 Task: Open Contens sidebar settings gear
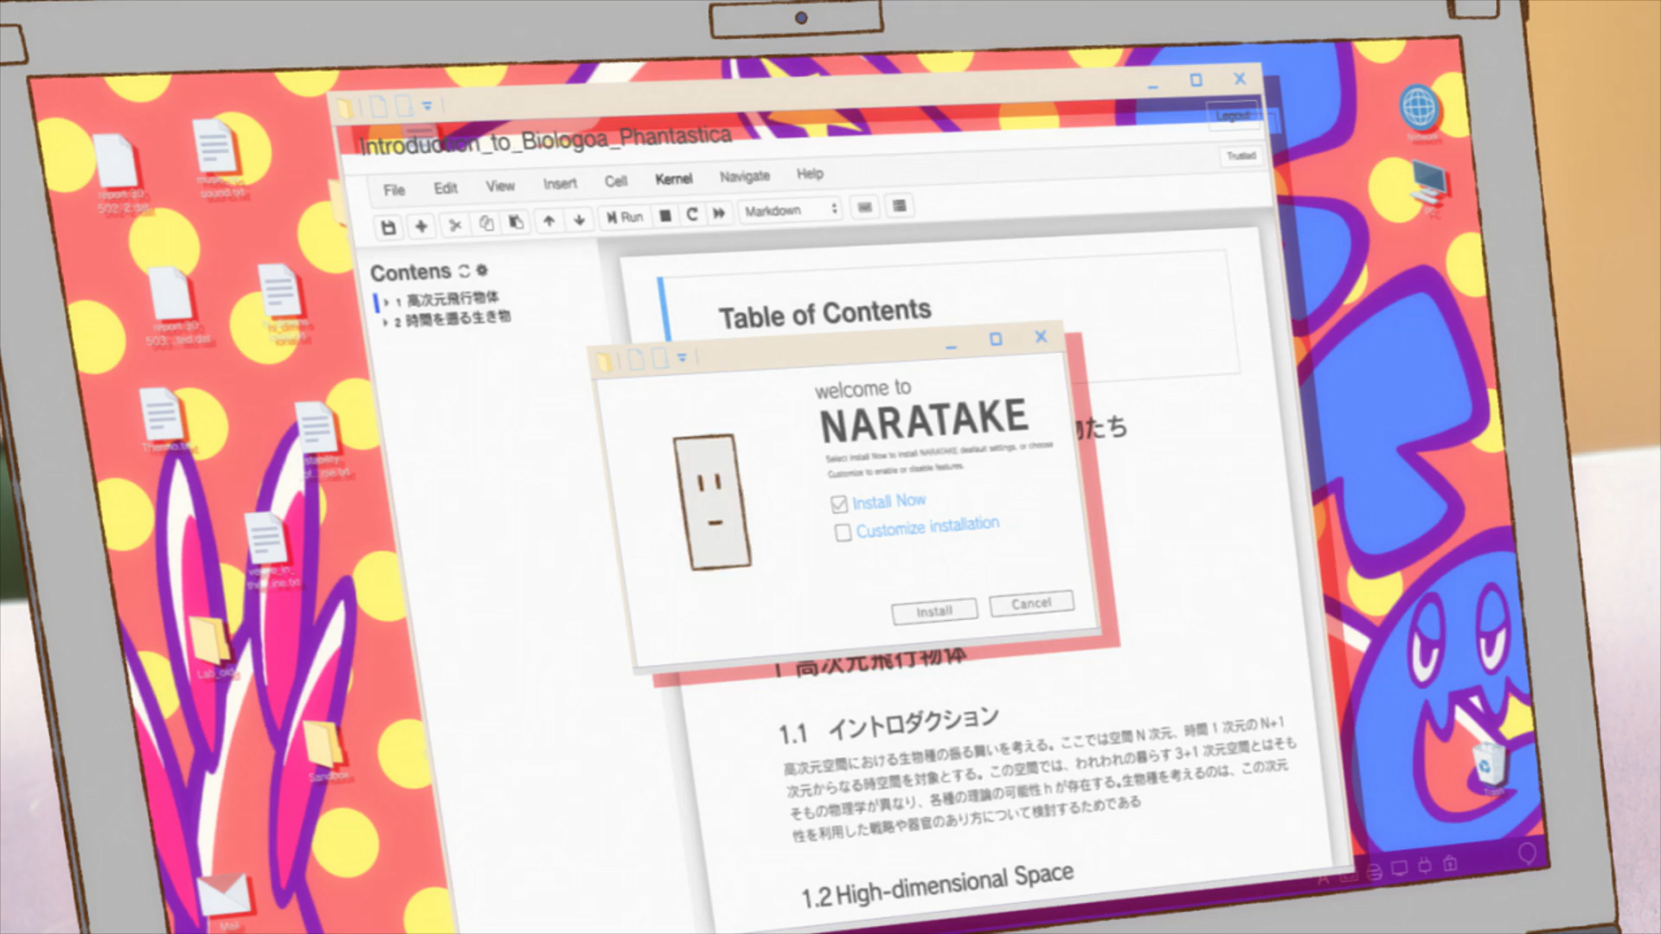(x=482, y=270)
